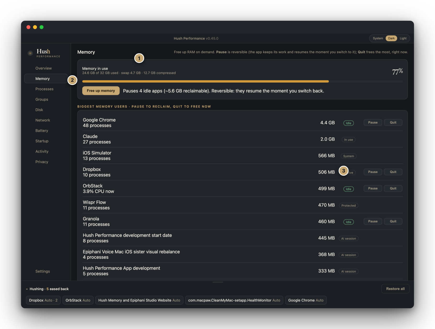Screen dimensions: 435x329
Task: Click the Hush Performance logo icon
Action: pyautogui.click(x=30, y=53)
